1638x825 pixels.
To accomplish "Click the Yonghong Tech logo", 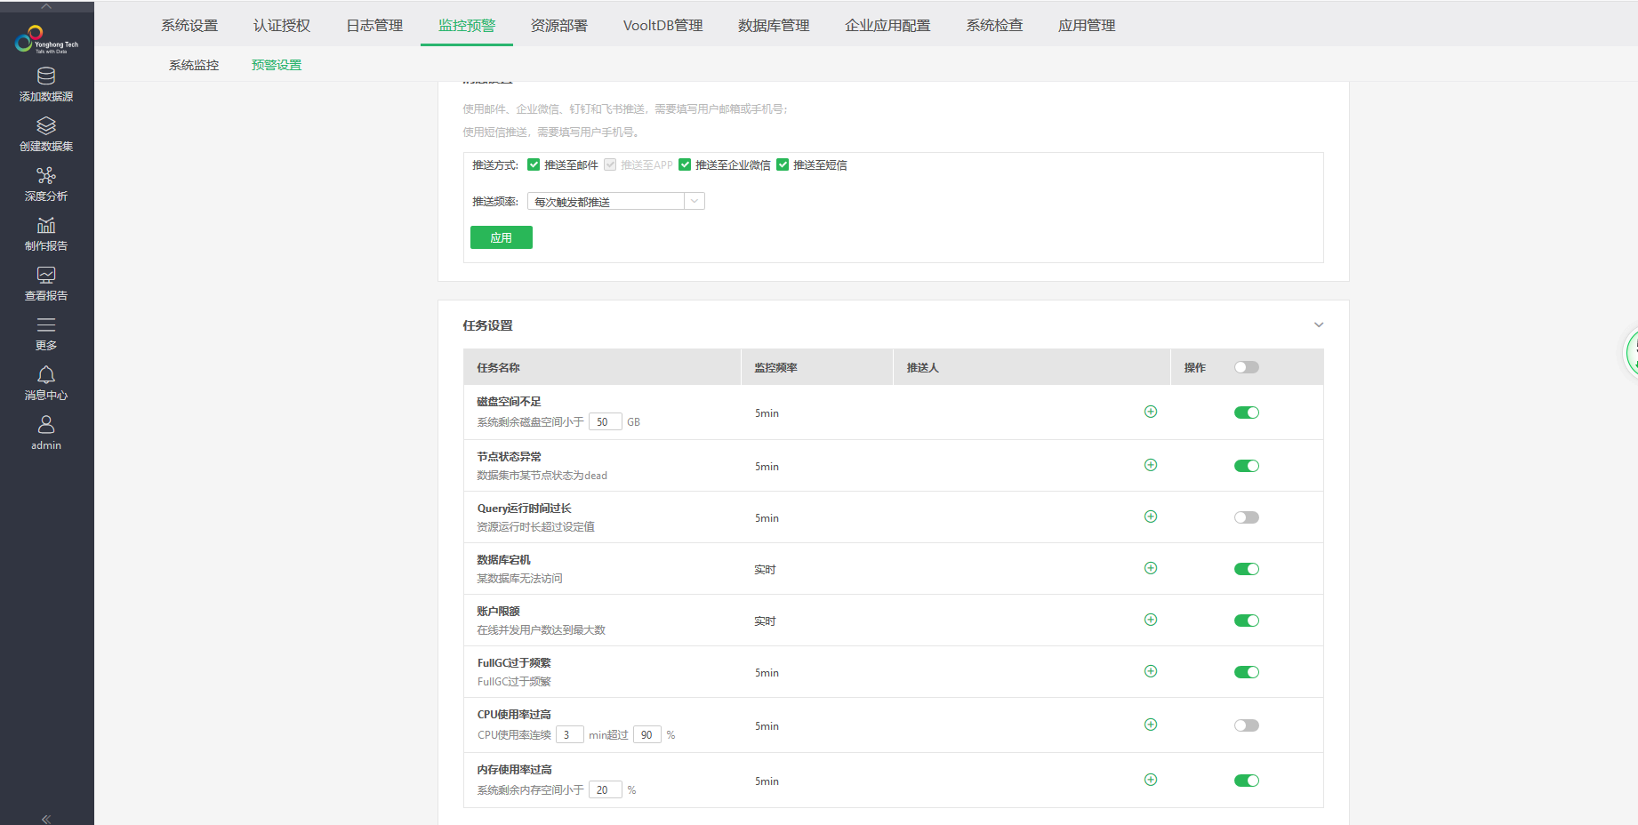I will pyautogui.click(x=46, y=39).
